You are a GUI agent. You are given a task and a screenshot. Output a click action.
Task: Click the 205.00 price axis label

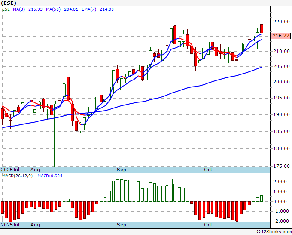coord(281,66)
